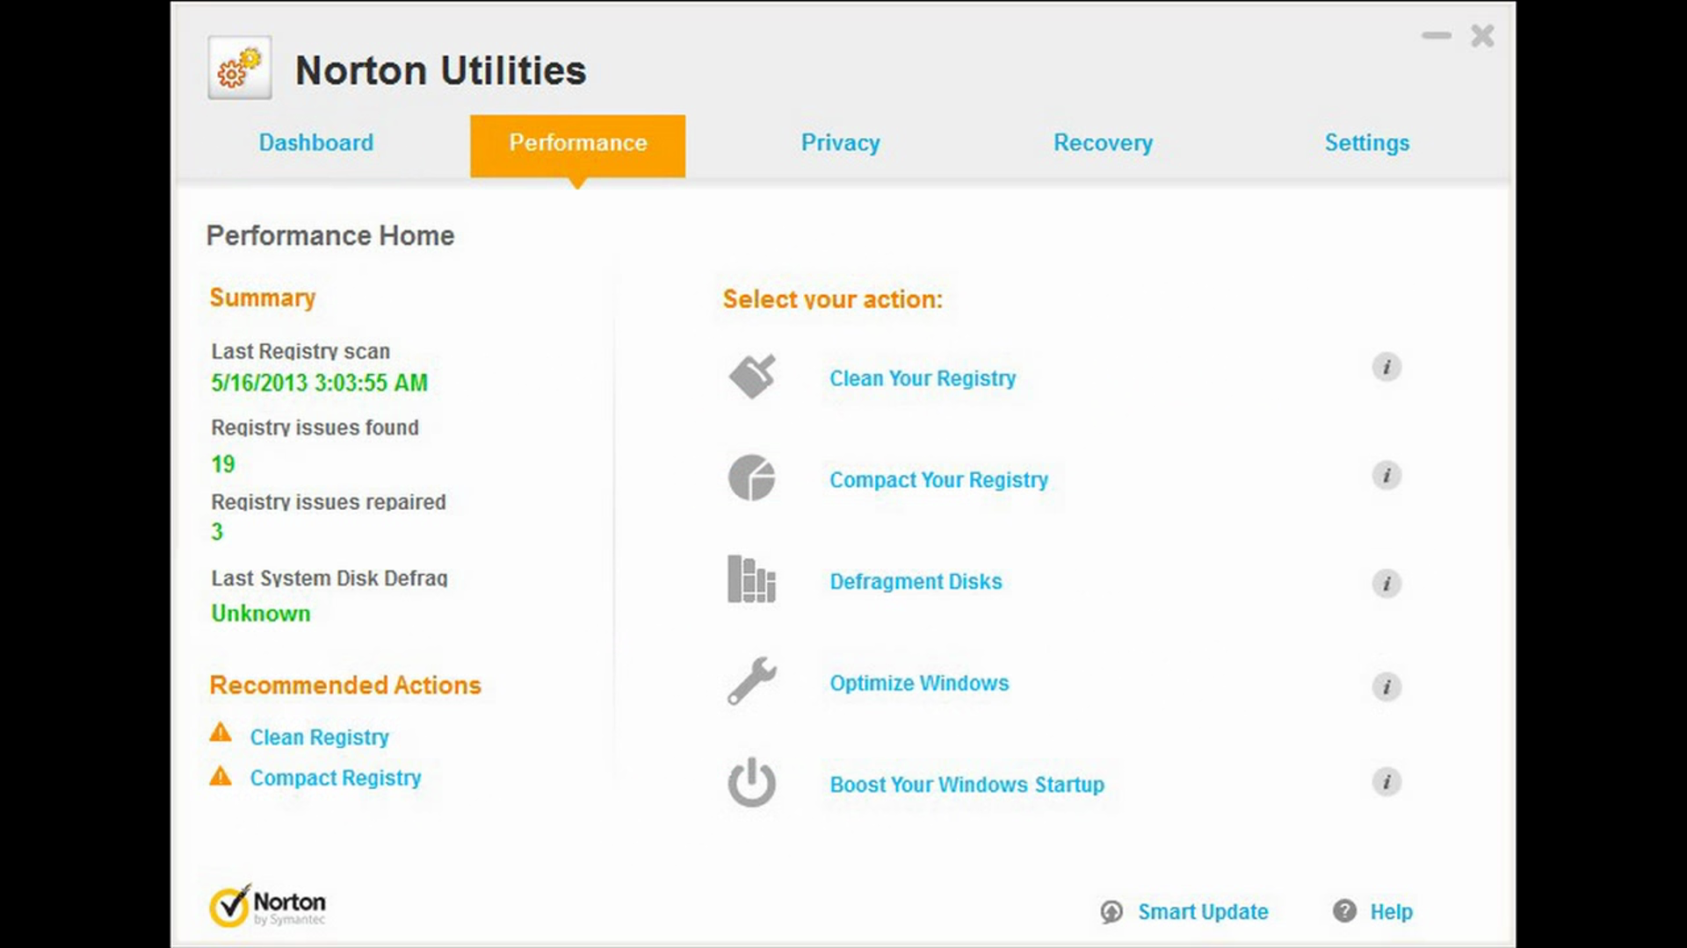Click the Clean Registry recommended action
Screen dimensions: 1687x948
(319, 737)
